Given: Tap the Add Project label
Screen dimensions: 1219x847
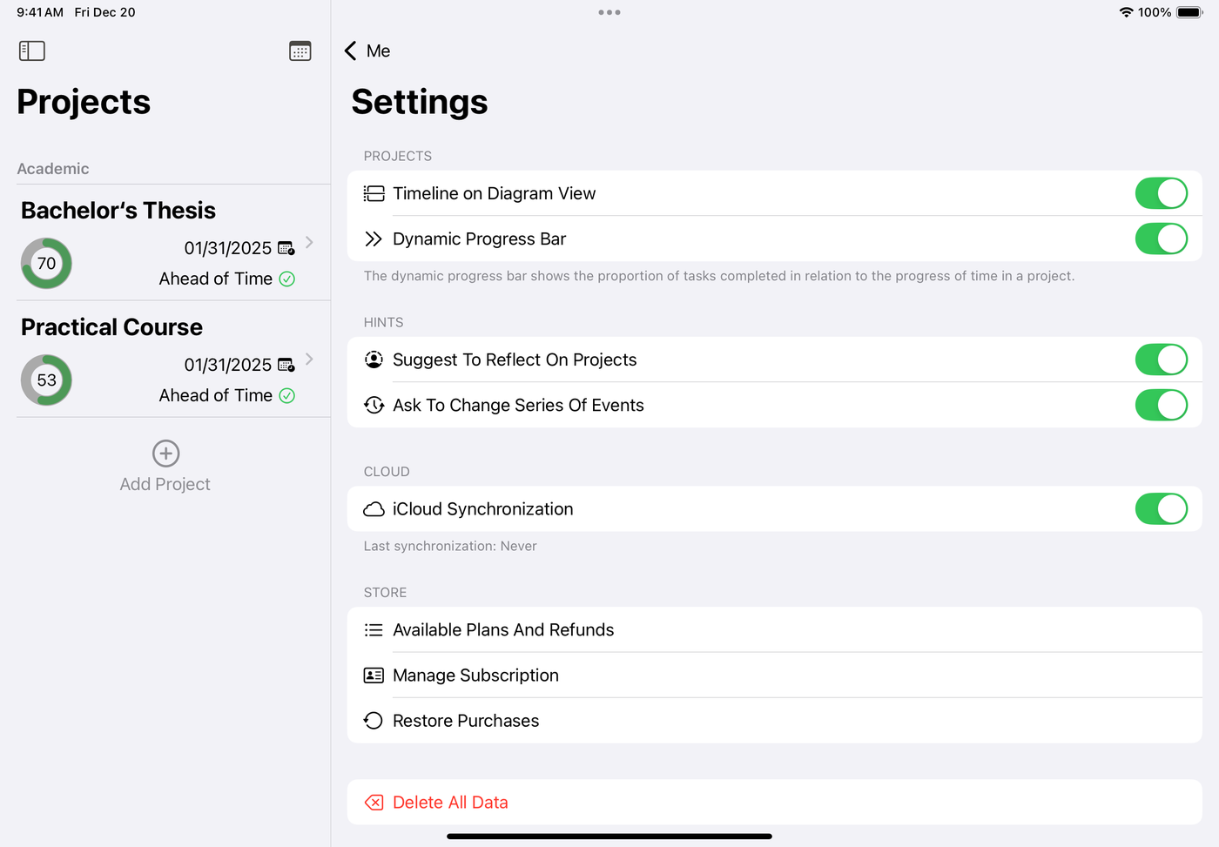Looking at the screenshot, I should [165, 484].
